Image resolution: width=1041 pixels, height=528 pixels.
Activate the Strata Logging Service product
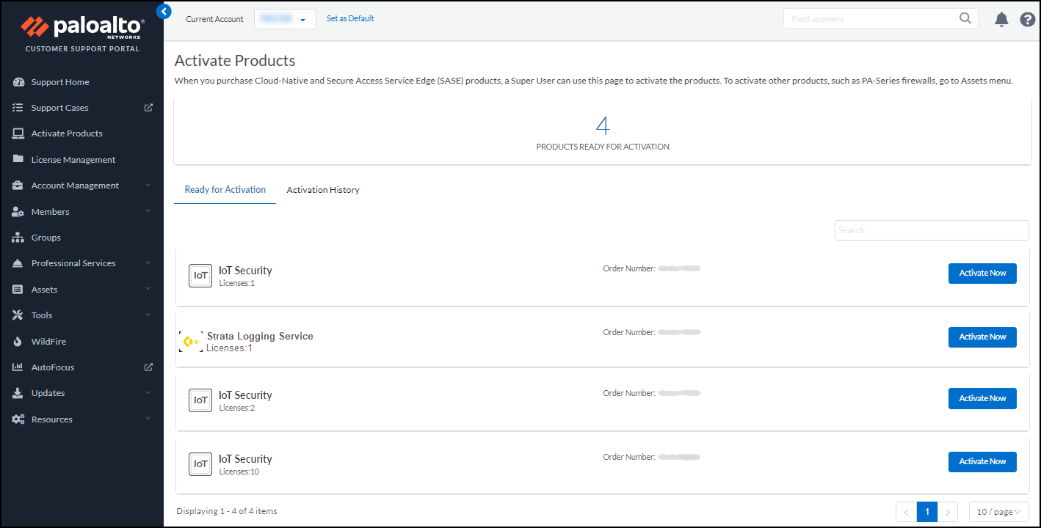tap(982, 337)
